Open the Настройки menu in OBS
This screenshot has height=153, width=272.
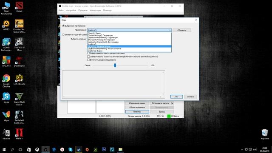(x=71, y=10)
